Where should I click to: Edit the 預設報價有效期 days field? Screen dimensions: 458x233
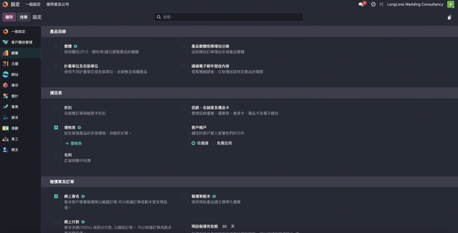tap(225, 226)
